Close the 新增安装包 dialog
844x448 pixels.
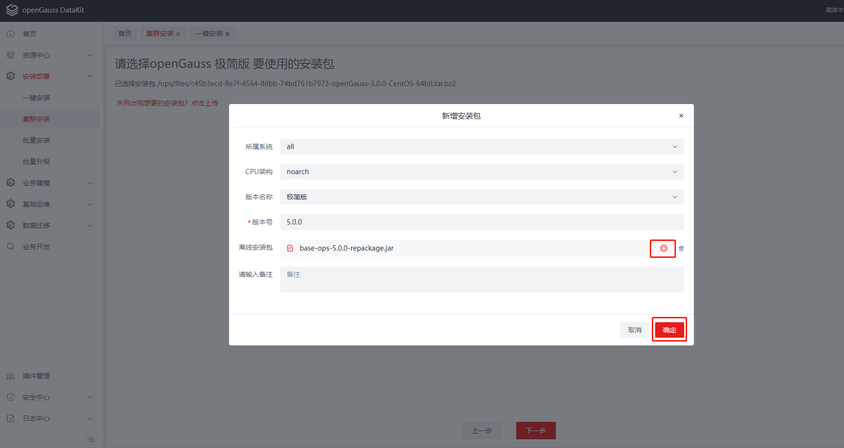(x=681, y=116)
